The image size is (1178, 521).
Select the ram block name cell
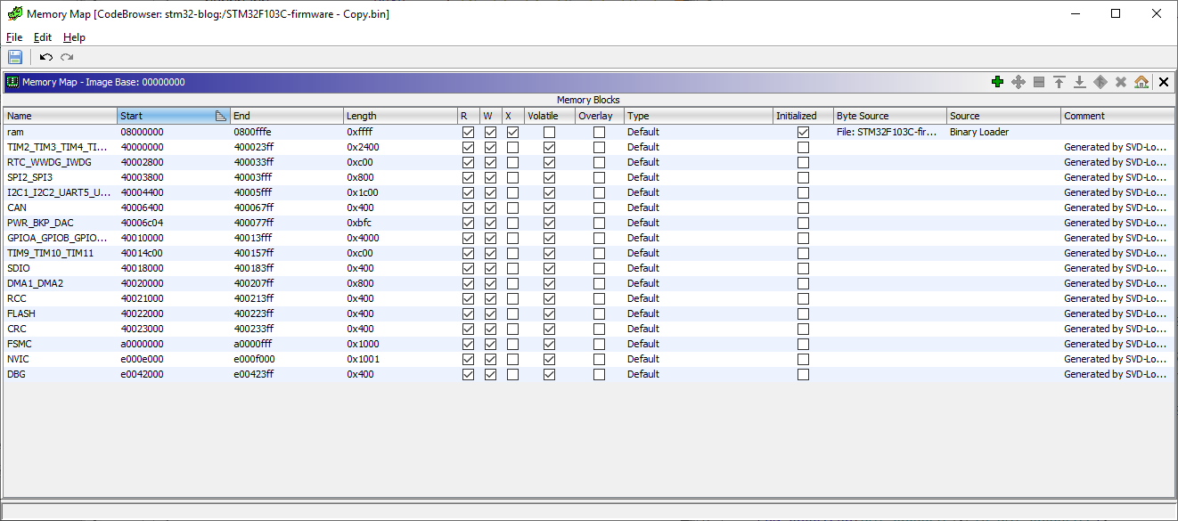click(x=61, y=132)
